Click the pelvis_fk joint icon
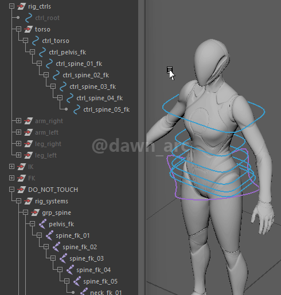Viewport: 281px width, 295px height. click(42, 224)
